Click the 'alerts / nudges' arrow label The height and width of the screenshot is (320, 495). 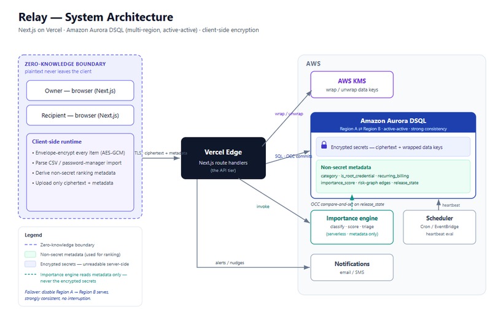tap(230, 262)
